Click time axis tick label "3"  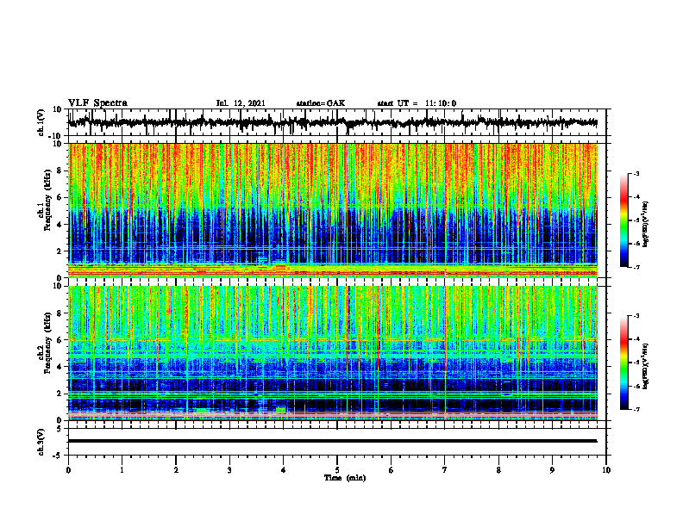click(229, 470)
